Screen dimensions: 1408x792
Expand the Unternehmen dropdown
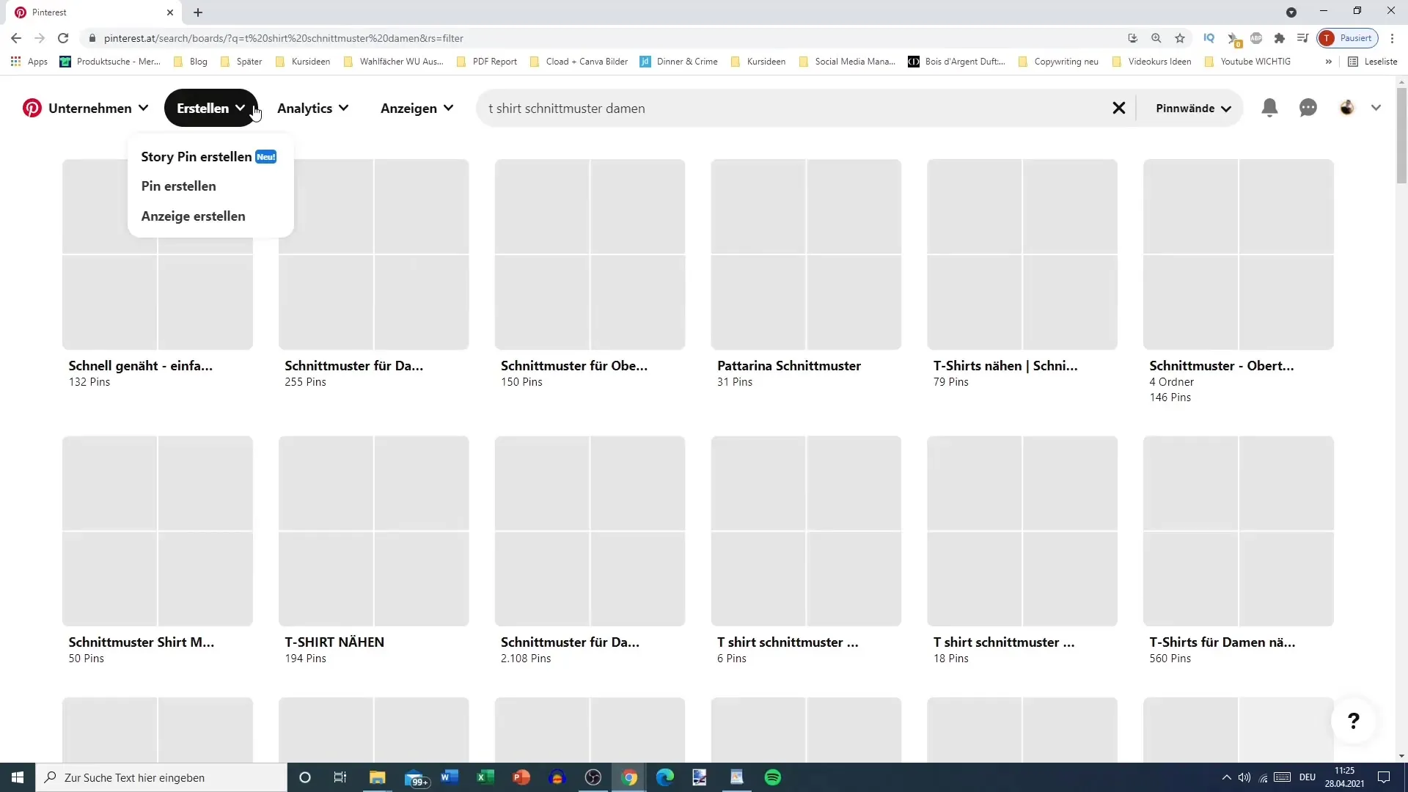(x=98, y=108)
